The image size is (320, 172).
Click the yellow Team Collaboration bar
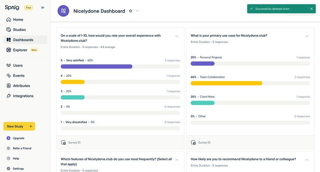[226, 83]
